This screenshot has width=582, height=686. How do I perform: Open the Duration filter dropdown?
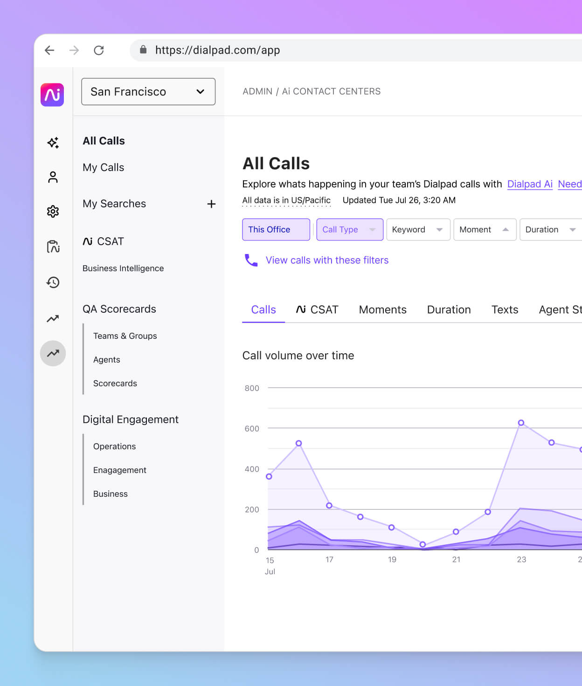[x=550, y=229]
